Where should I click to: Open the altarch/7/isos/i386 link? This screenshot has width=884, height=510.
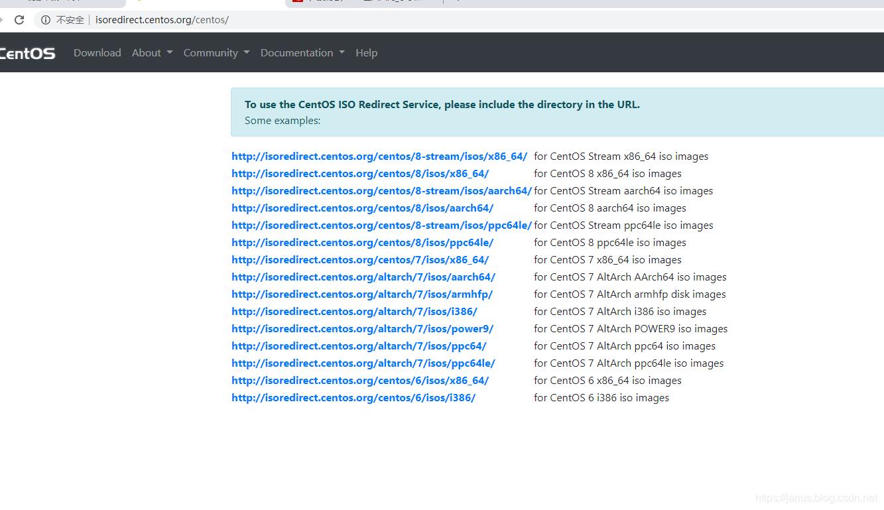(354, 312)
